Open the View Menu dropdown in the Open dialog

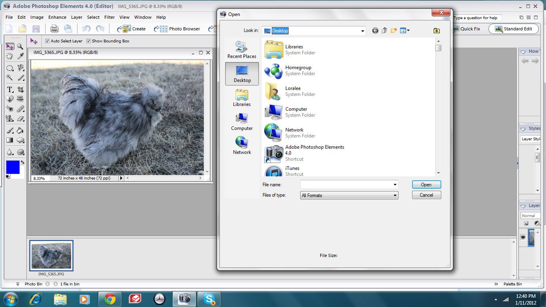pyautogui.click(x=405, y=31)
